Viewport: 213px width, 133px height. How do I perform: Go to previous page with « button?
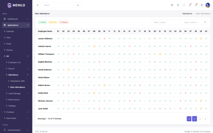pyautogui.click(x=189, y=119)
